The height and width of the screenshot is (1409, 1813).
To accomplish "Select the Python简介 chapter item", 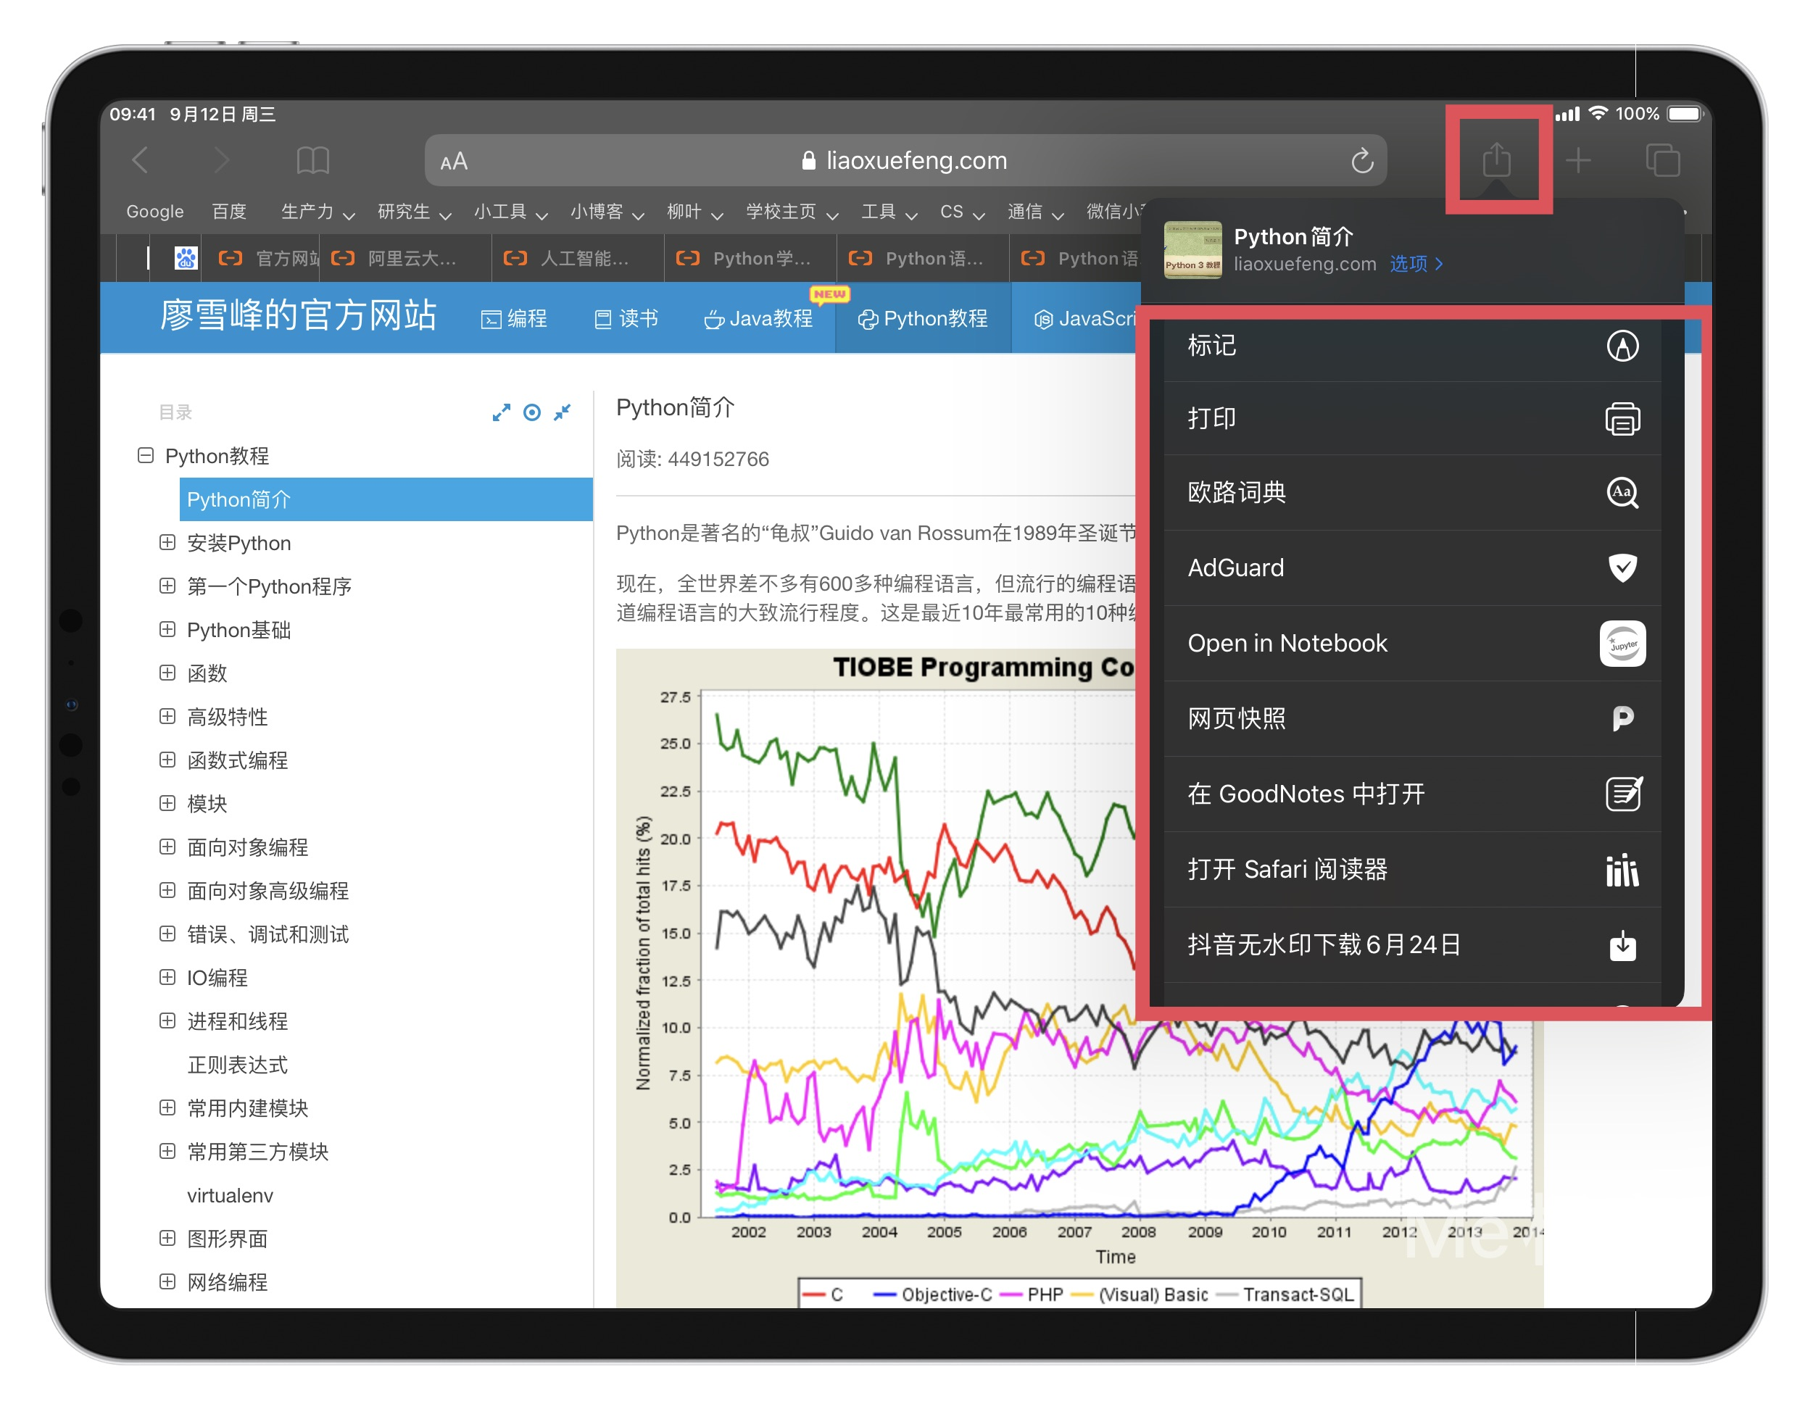I will (386, 499).
